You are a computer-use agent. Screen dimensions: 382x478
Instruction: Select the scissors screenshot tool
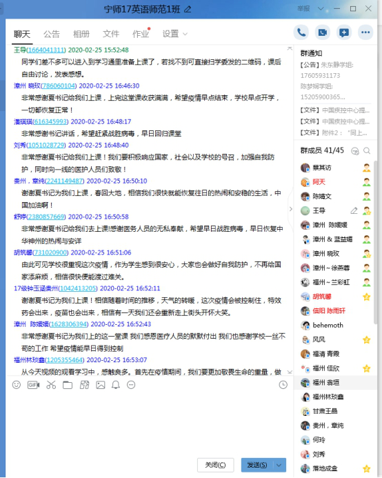(x=51, y=385)
